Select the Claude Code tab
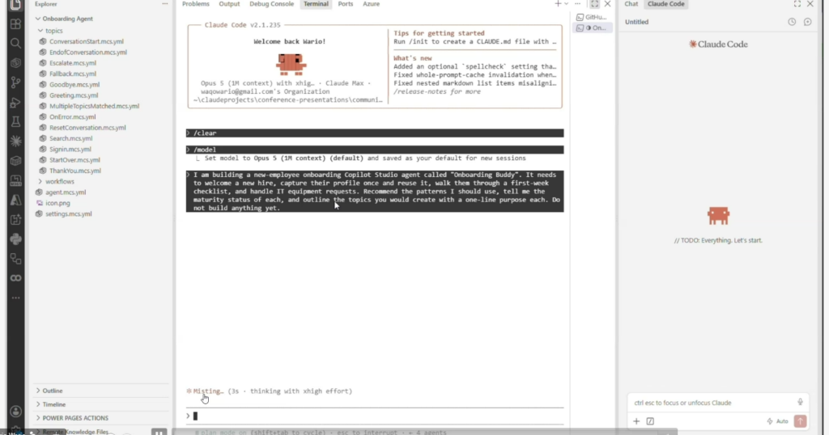Screen dimensions: 829x435 coord(665,4)
